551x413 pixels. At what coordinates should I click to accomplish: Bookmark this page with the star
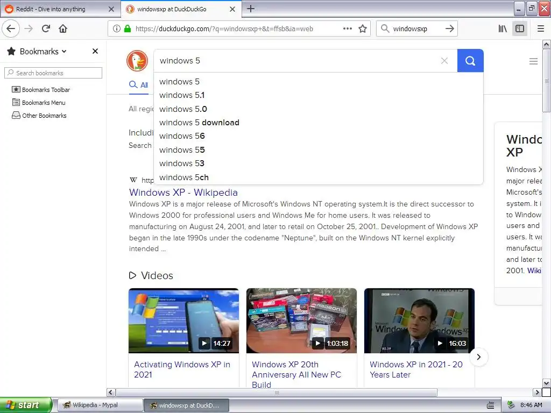(x=363, y=29)
